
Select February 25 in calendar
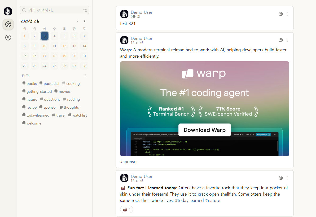[x=54, y=66]
